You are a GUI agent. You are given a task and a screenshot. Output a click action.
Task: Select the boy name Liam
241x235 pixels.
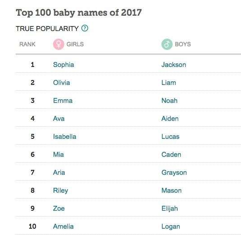169,83
